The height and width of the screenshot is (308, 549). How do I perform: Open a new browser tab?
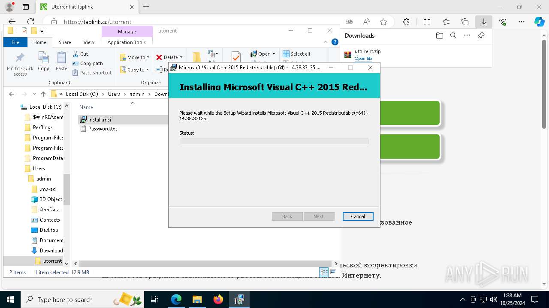(146, 7)
